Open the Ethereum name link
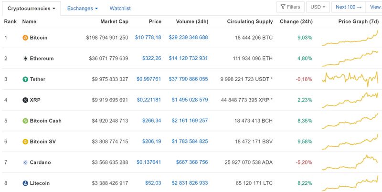This screenshot has width=382, height=192. [x=42, y=59]
